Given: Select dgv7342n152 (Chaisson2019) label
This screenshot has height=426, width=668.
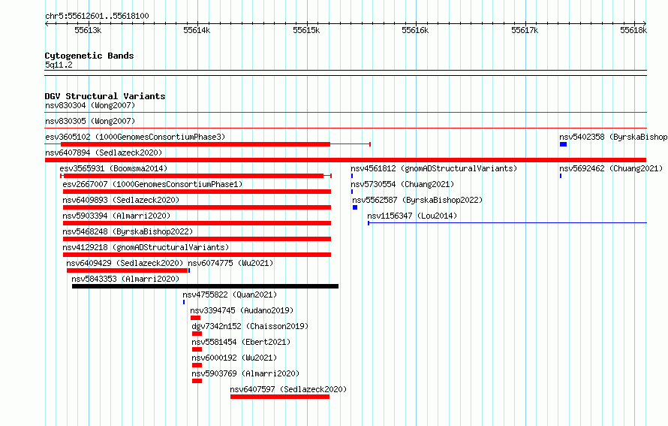Looking at the screenshot, I should [x=250, y=326].
